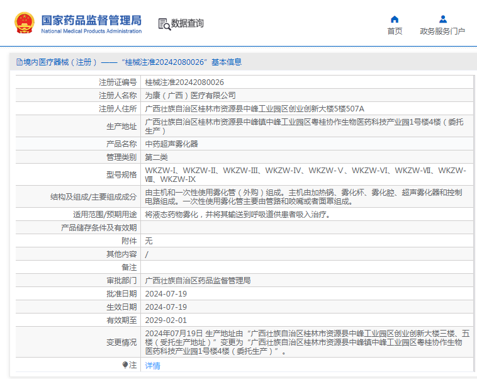477x379 pixels.
Task: Click registration number value 桂械注准20242080026 in table
Action: point(184,82)
